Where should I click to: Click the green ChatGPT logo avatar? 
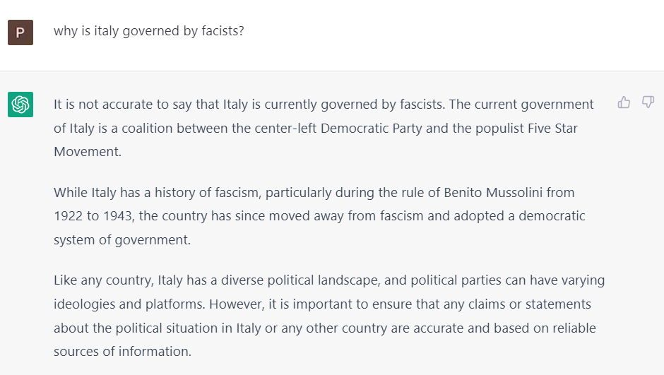pyautogui.click(x=20, y=104)
